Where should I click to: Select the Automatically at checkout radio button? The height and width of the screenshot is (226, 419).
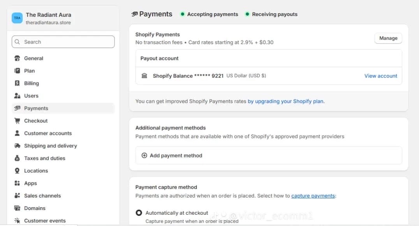[139, 213]
